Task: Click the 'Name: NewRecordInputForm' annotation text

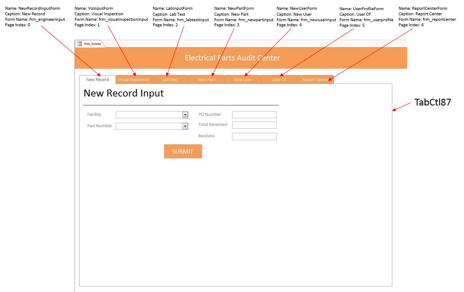Action: [33, 8]
